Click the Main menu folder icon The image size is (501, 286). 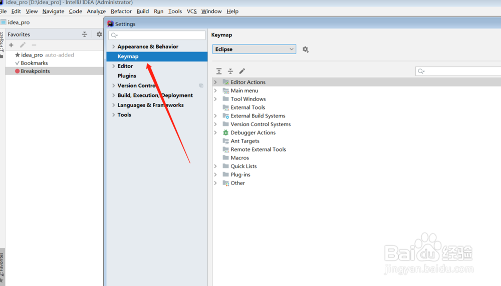(x=226, y=90)
